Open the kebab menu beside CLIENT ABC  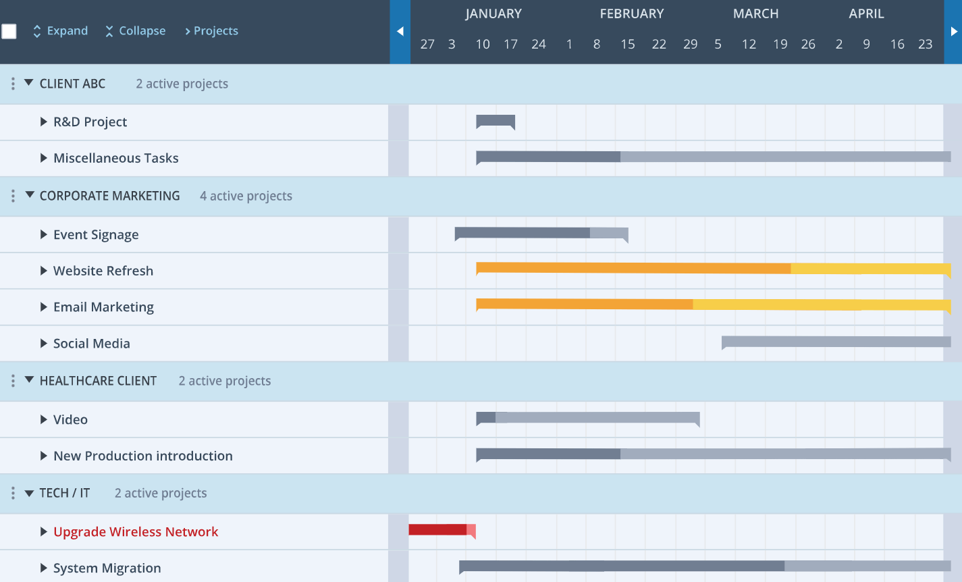click(x=12, y=83)
